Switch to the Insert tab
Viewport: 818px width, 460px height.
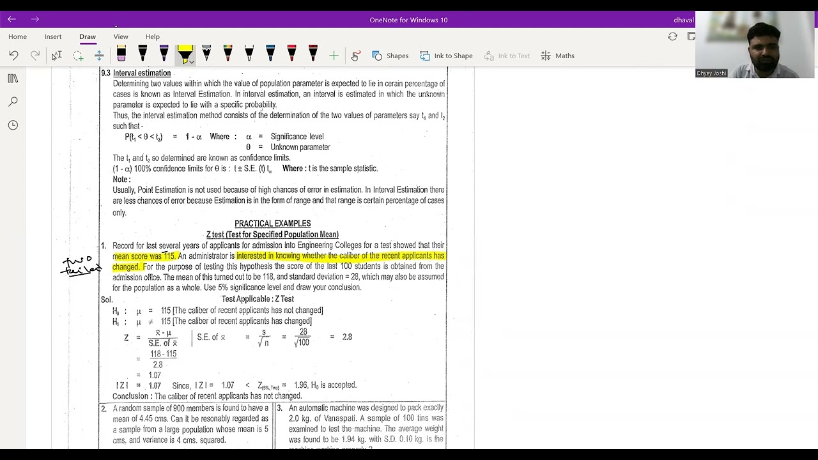tap(53, 36)
